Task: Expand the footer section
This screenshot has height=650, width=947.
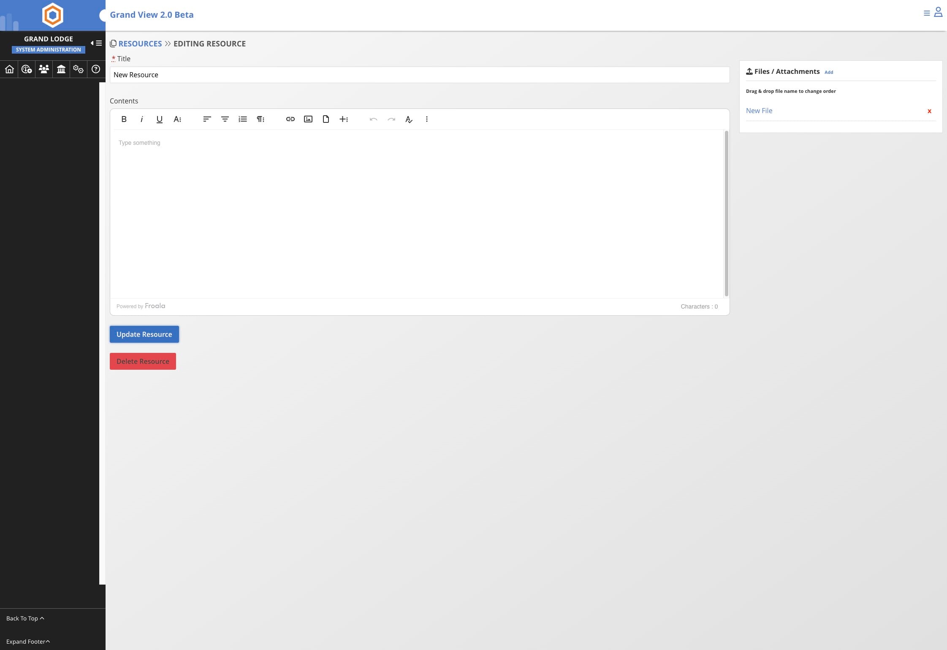Action: (28, 642)
